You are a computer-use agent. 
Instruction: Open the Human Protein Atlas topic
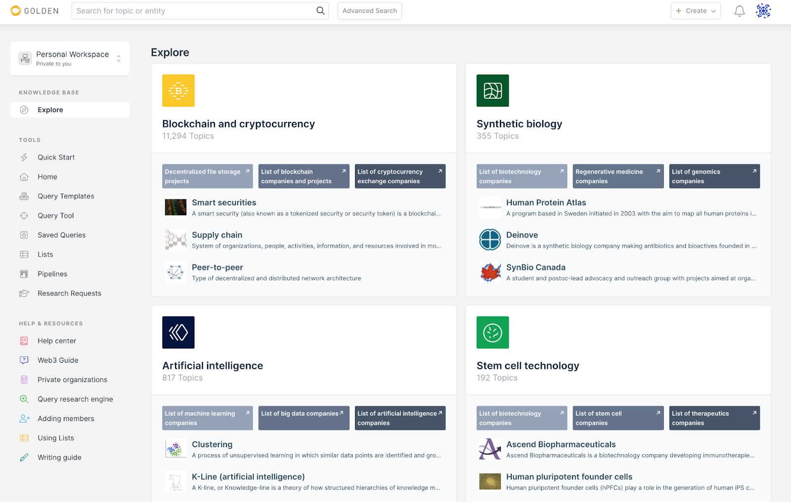tap(546, 203)
